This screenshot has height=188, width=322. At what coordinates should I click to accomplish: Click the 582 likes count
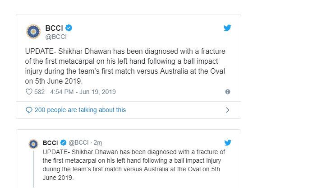pyautogui.click(x=39, y=92)
